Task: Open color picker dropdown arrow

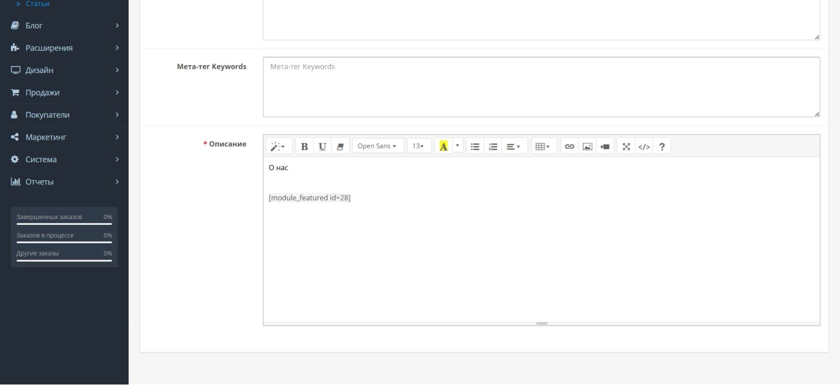Action: [x=458, y=146]
